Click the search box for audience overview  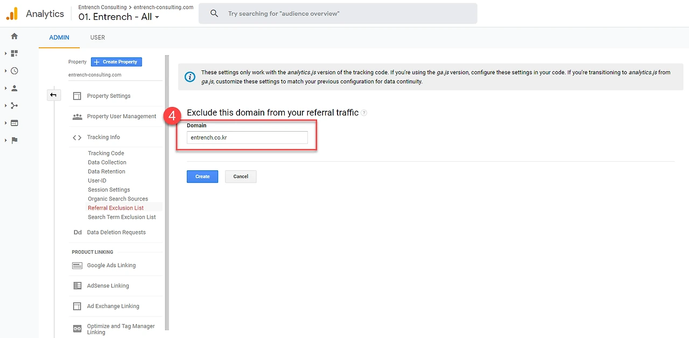338,13
